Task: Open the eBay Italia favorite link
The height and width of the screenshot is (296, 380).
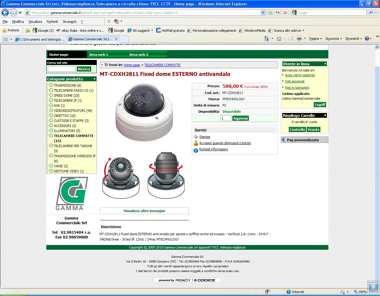Action: pyautogui.click(x=80, y=30)
